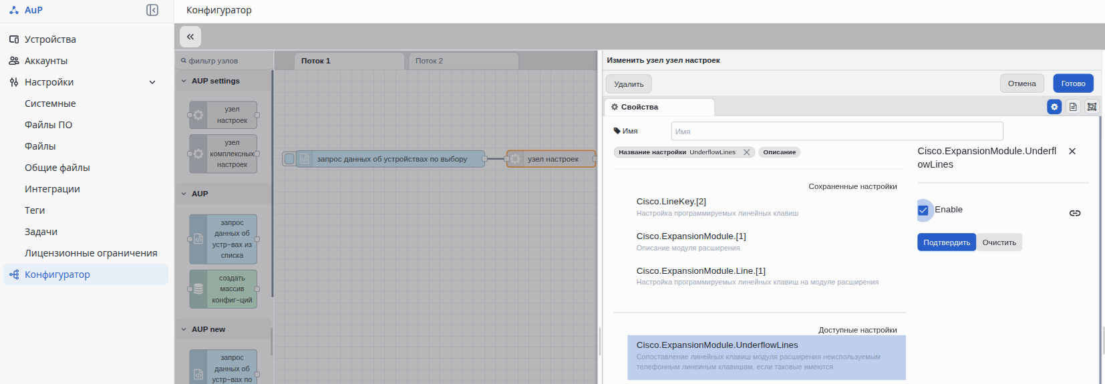Click the inject button on запрос данных node

289,159
